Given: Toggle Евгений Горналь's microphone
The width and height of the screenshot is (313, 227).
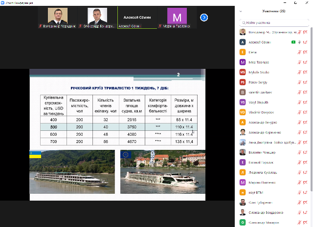Looking at the screenshot, I should (x=299, y=163).
